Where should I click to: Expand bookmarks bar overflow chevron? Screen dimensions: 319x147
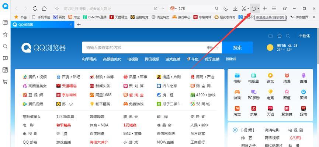313,17
